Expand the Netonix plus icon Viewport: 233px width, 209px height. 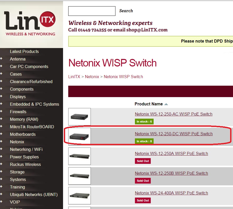click(1, 141)
